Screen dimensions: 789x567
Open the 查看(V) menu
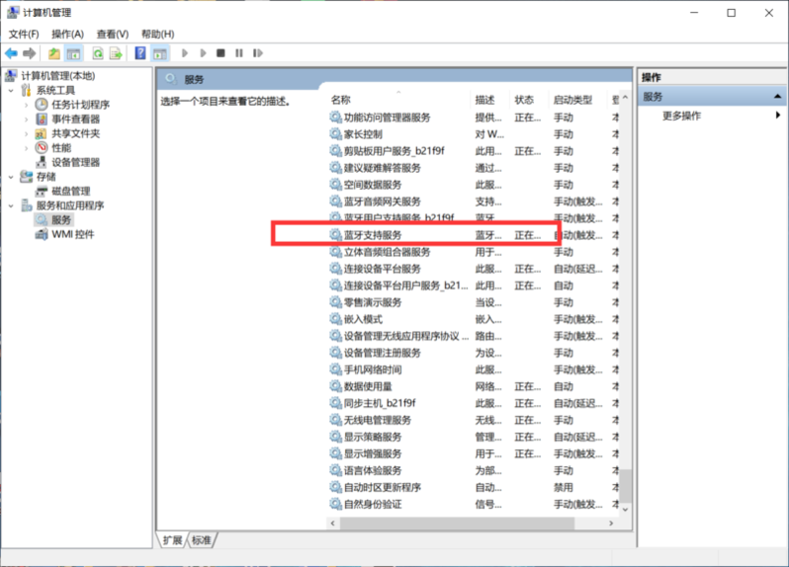pyautogui.click(x=113, y=34)
